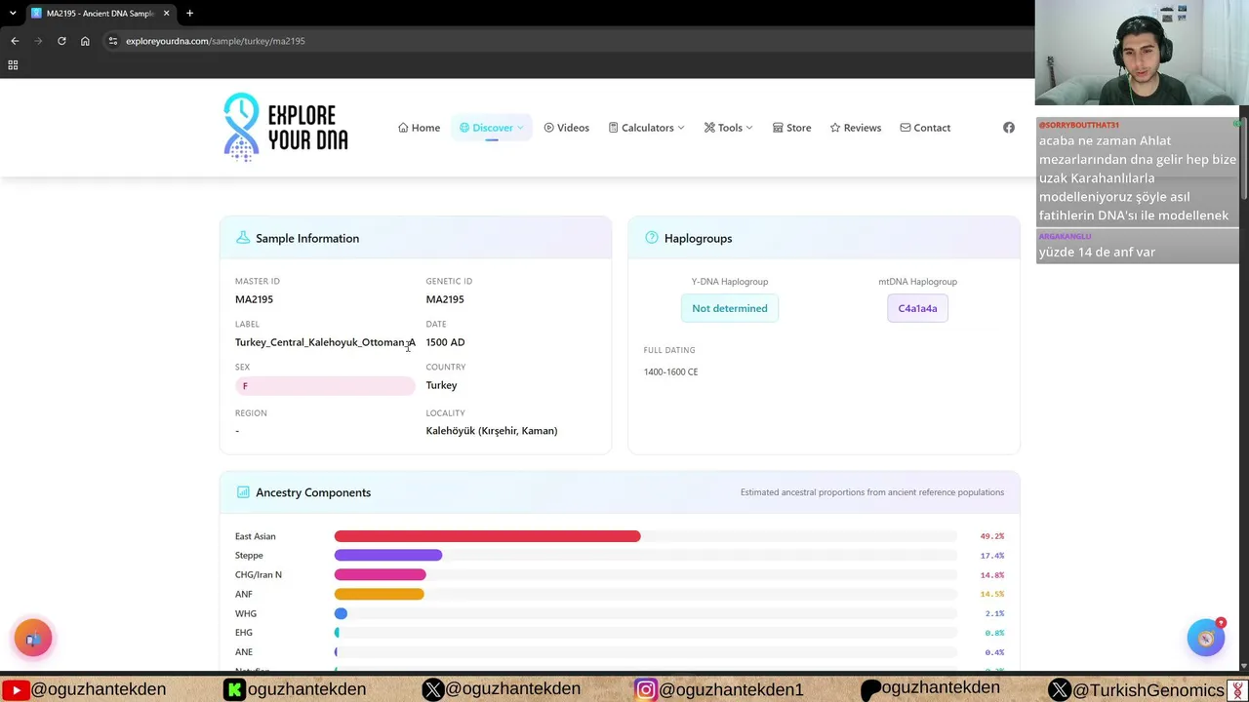Image resolution: width=1249 pixels, height=702 pixels.
Task: Click the Explore Your DNA logo
Action: click(x=286, y=127)
